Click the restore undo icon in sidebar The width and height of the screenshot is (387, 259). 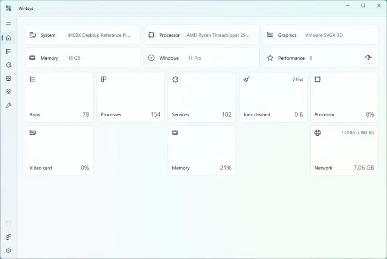(8, 224)
